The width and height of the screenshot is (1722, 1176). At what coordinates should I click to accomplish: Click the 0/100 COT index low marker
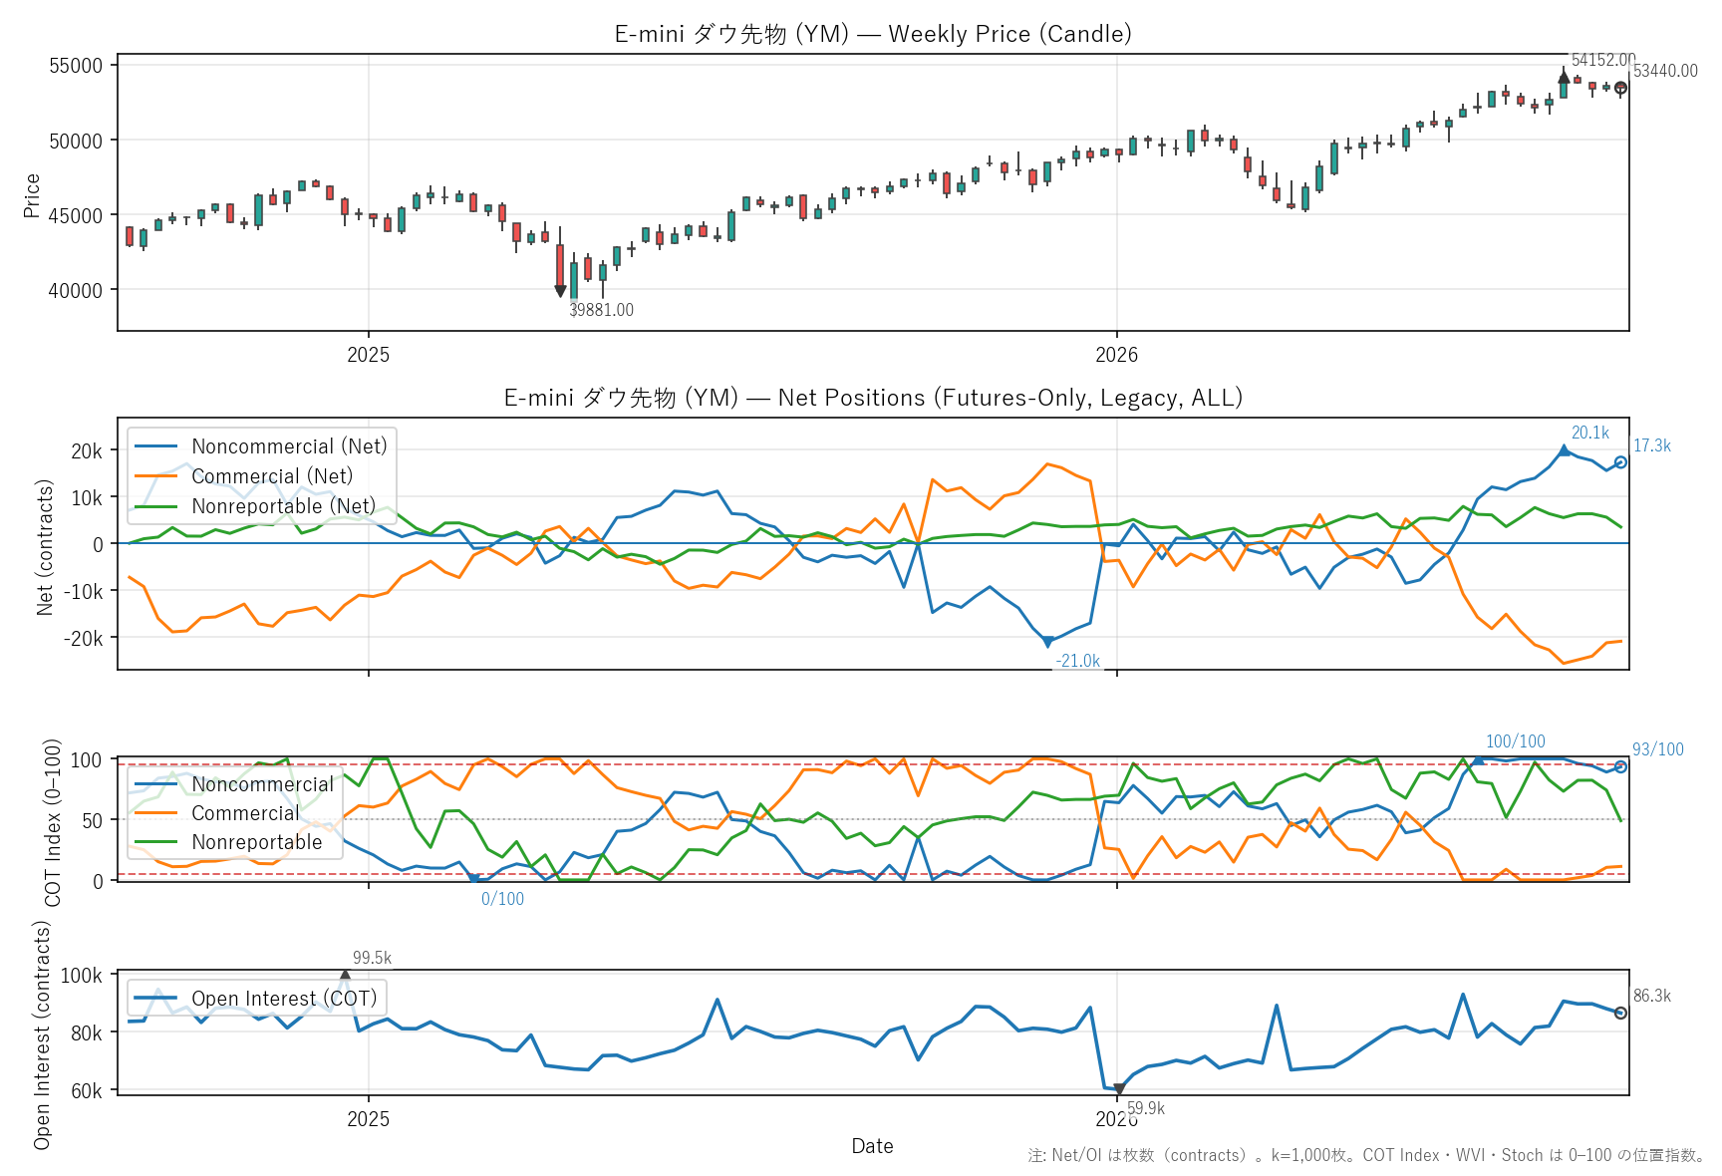[x=474, y=879]
